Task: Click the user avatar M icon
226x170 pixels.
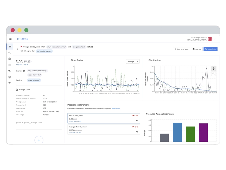Action: [210, 39]
